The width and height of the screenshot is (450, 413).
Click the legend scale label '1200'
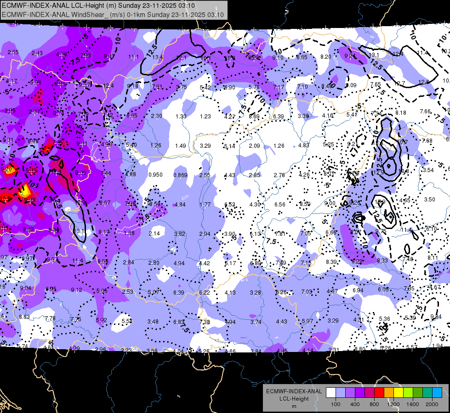pos(393,404)
